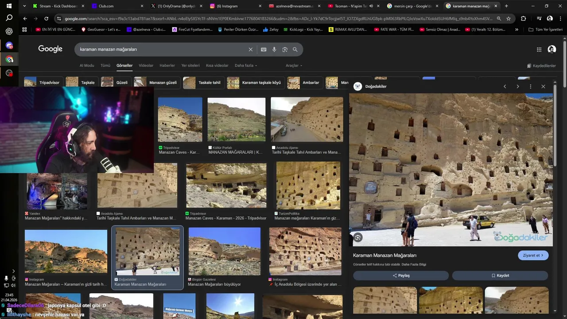Show more bookmarks with chevron

[x=517, y=29]
